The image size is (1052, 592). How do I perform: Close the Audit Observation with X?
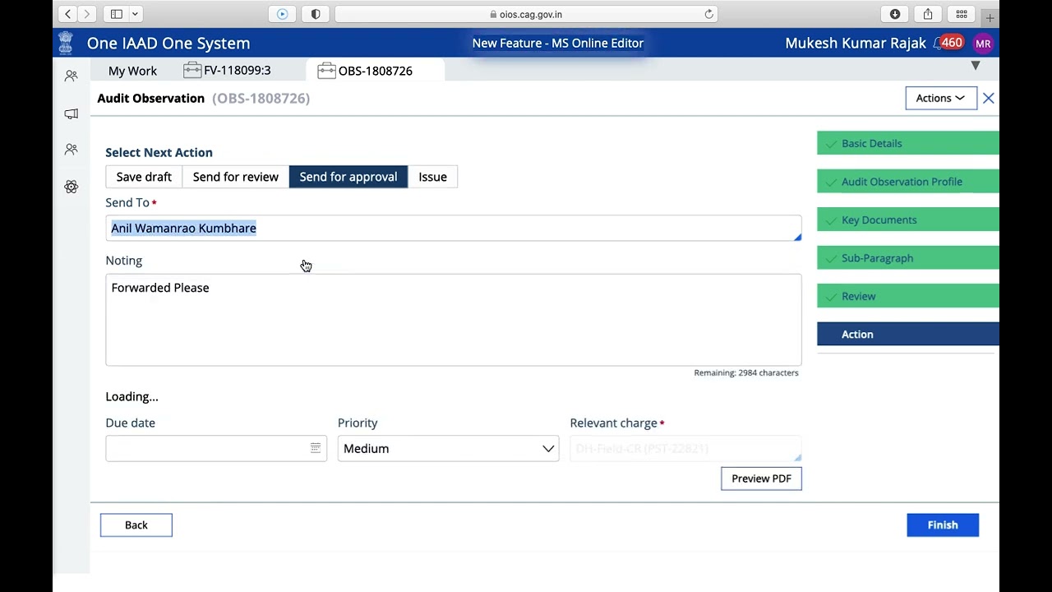pos(989,99)
